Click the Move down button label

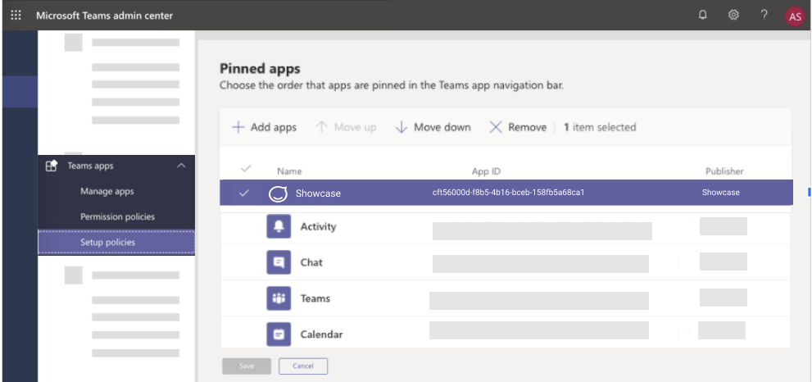click(x=442, y=128)
